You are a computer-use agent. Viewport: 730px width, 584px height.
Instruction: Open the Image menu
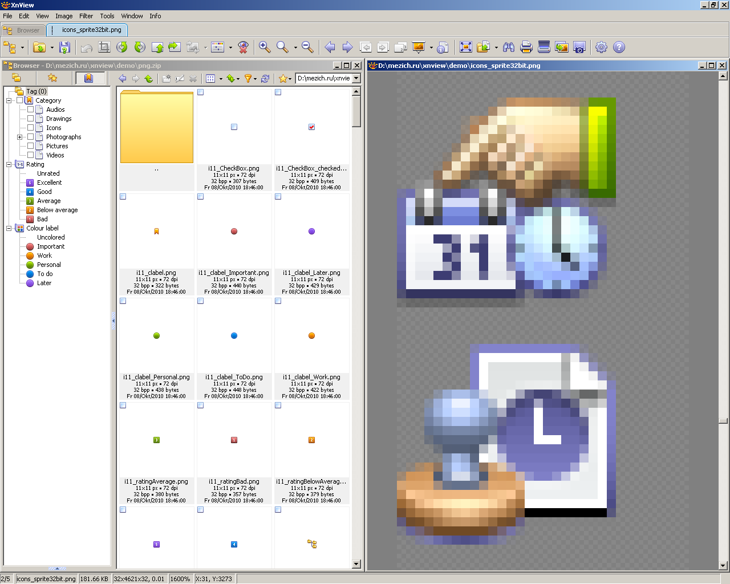point(64,16)
